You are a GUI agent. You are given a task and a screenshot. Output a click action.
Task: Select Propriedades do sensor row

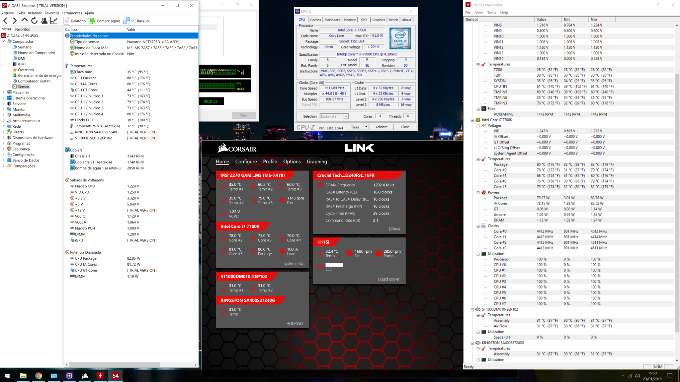[x=131, y=36]
